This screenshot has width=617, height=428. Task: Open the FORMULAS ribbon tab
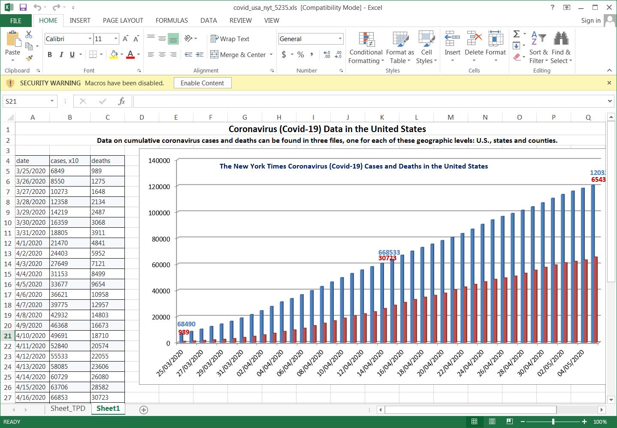click(172, 21)
